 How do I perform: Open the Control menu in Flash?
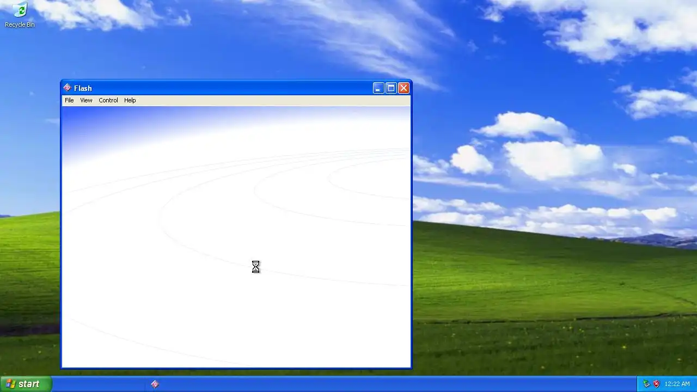[x=108, y=100]
